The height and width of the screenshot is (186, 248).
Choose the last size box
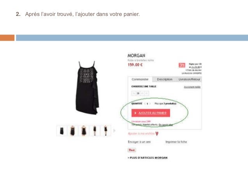[x=147, y=94]
